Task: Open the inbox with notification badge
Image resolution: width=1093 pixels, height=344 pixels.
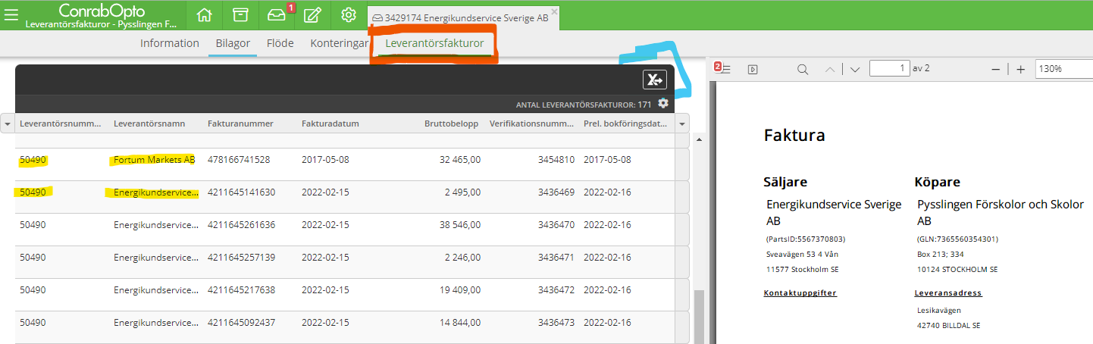Action: 276,16
